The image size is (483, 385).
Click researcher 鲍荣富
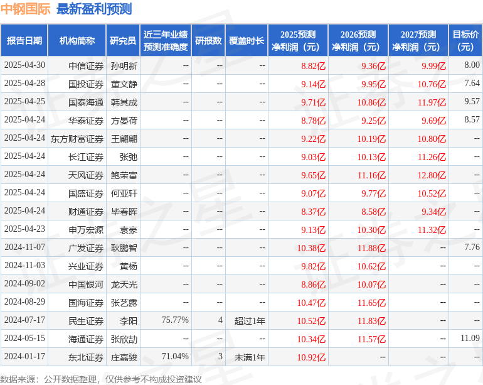[x=124, y=175]
